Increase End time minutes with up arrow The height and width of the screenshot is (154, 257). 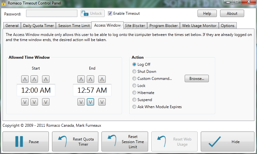(x=90, y=79)
